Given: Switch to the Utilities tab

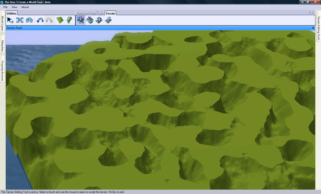Looking at the screenshot, I should pos(12,13).
